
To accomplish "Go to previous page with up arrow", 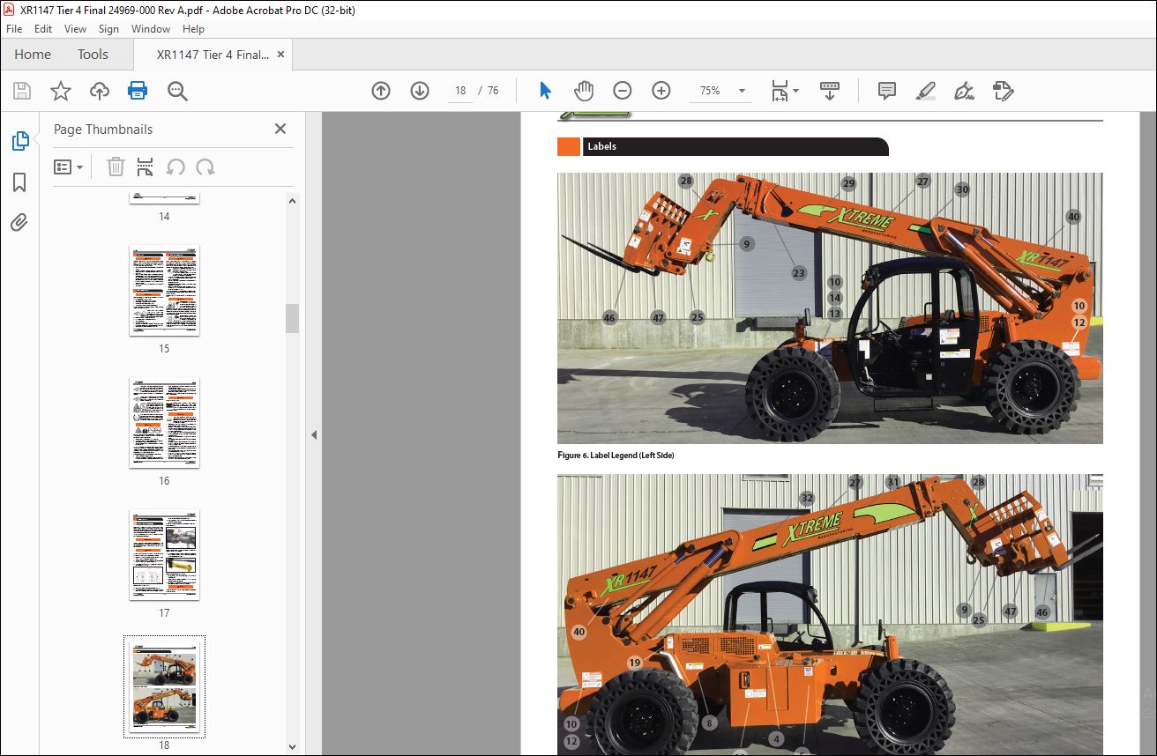I will coord(381,91).
